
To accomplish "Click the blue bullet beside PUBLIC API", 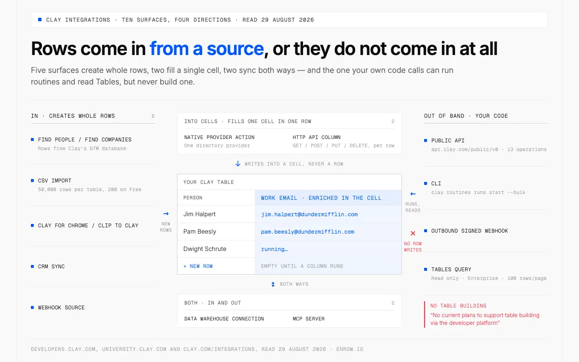I will pyautogui.click(x=426, y=140).
